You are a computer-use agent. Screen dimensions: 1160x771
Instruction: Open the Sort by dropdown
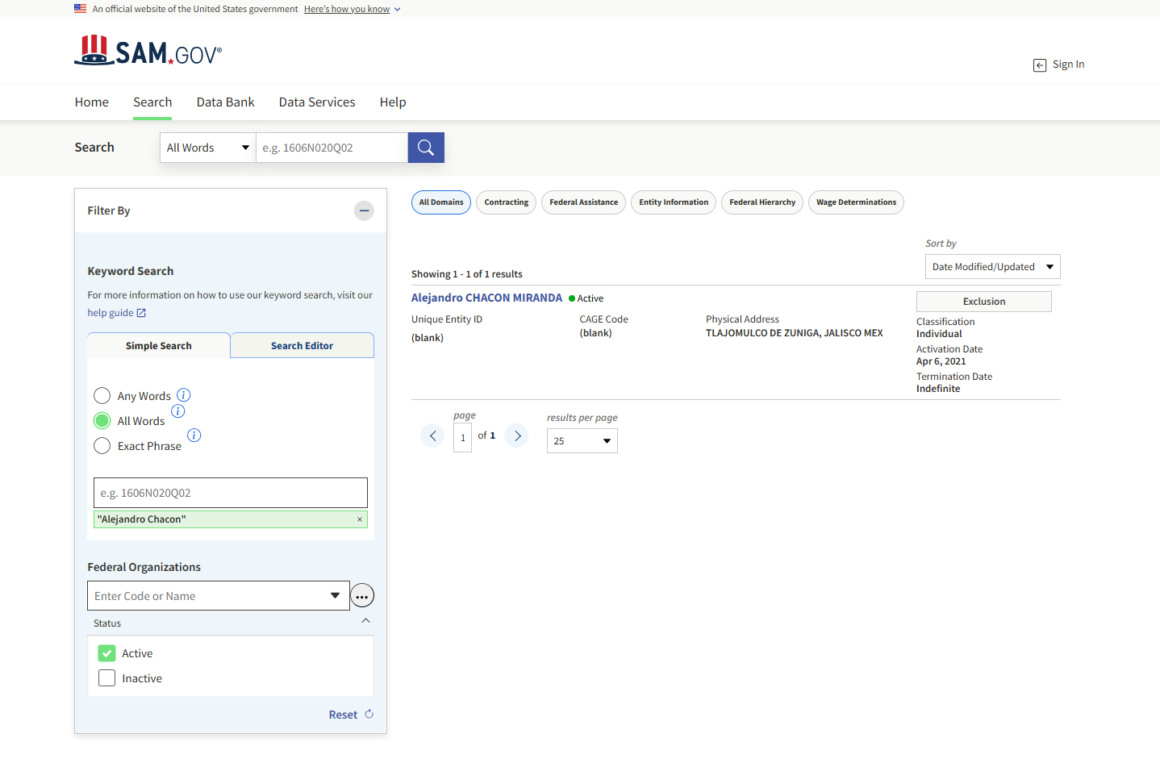[992, 267]
